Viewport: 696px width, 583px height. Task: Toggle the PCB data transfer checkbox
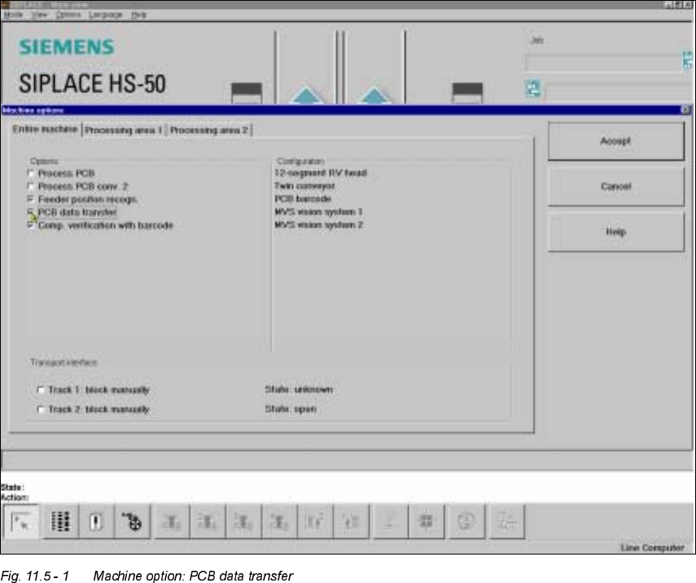click(31, 213)
